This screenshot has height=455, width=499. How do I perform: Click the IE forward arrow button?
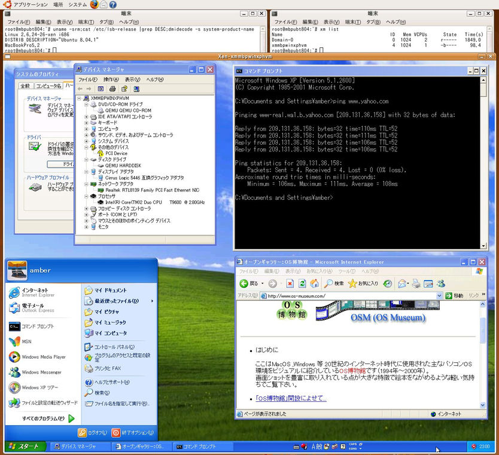pos(273,283)
